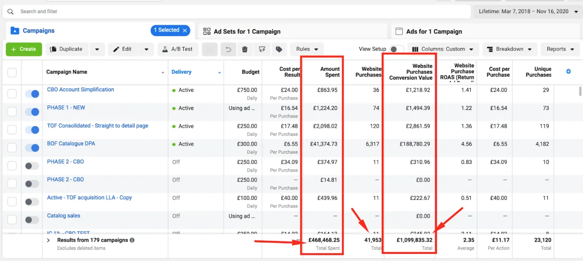Click the table's vertical scrollbar
This screenshot has width=583, height=261.
pyautogui.click(x=580, y=92)
